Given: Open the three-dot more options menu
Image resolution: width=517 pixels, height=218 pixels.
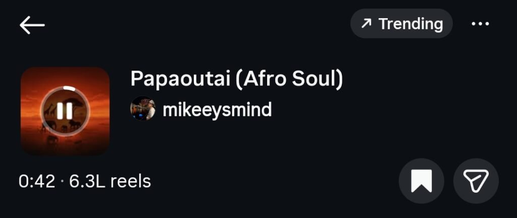Looking at the screenshot, I should click(x=480, y=24).
